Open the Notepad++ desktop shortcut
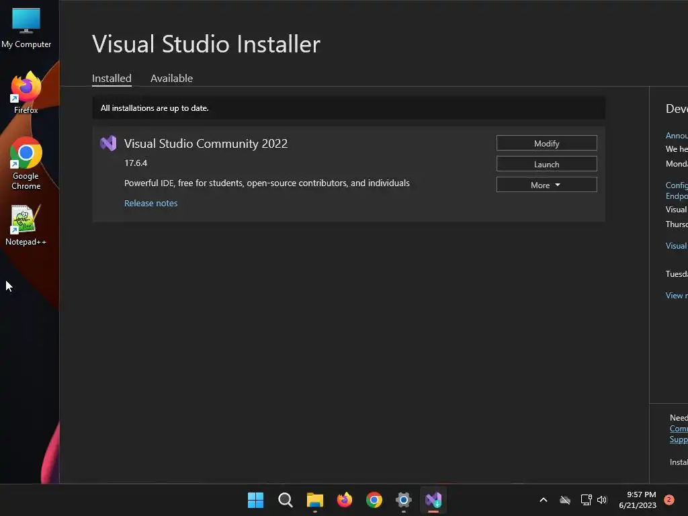This screenshot has width=688, height=516. (x=26, y=226)
